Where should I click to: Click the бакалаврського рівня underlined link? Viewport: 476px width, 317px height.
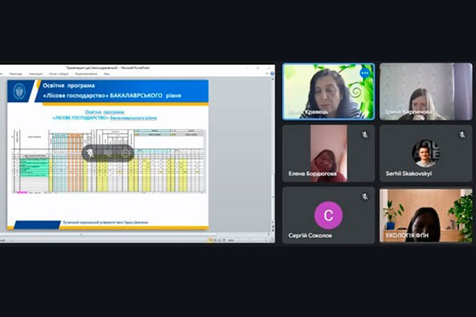(134, 118)
